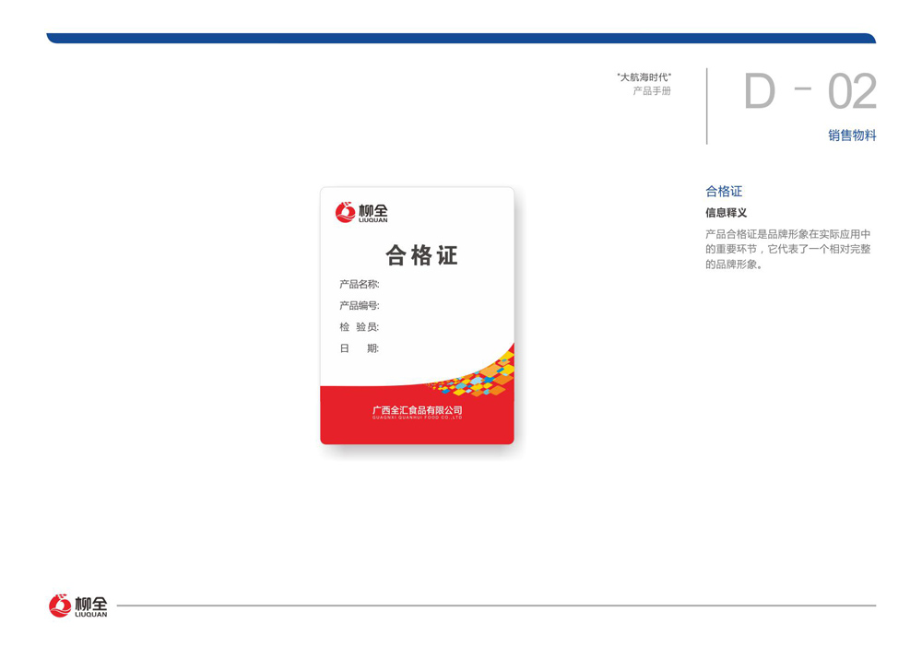The image size is (922, 647).
Task: Select the 产品编号 field line
Action: [359, 305]
